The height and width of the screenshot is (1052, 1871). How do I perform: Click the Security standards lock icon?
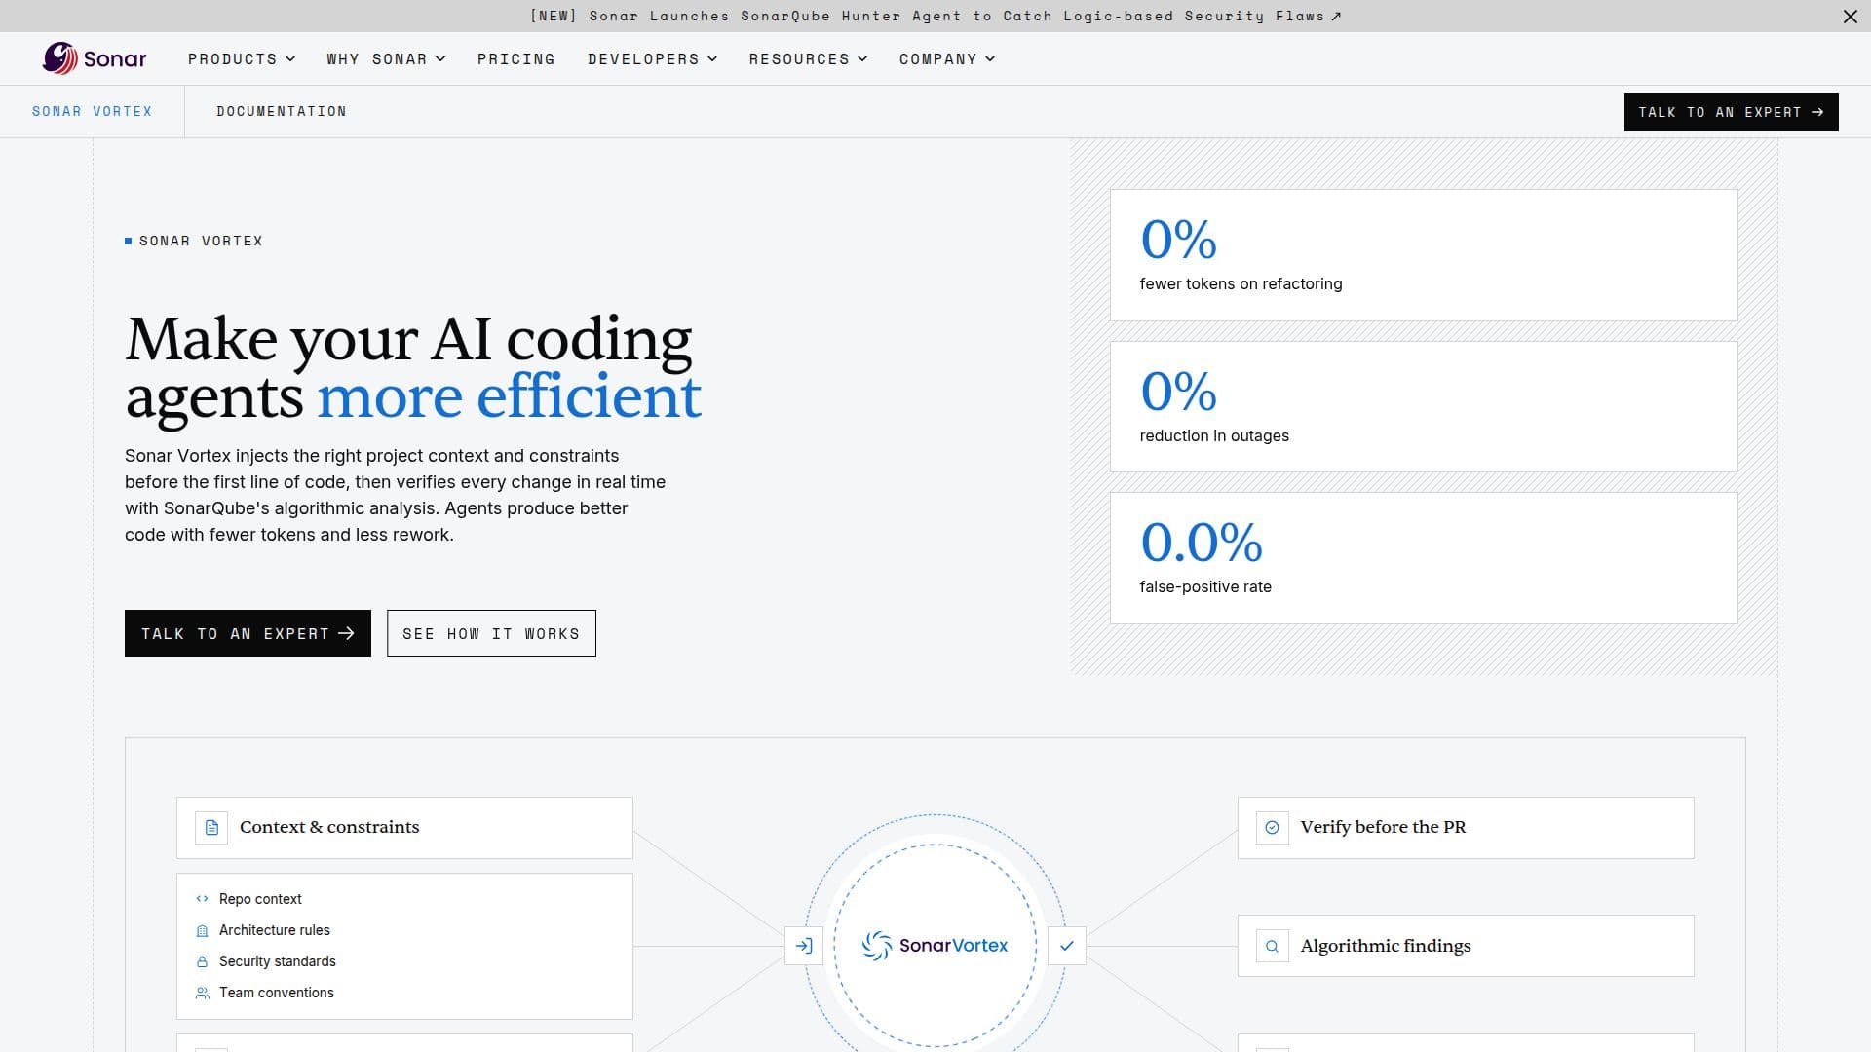click(202, 961)
